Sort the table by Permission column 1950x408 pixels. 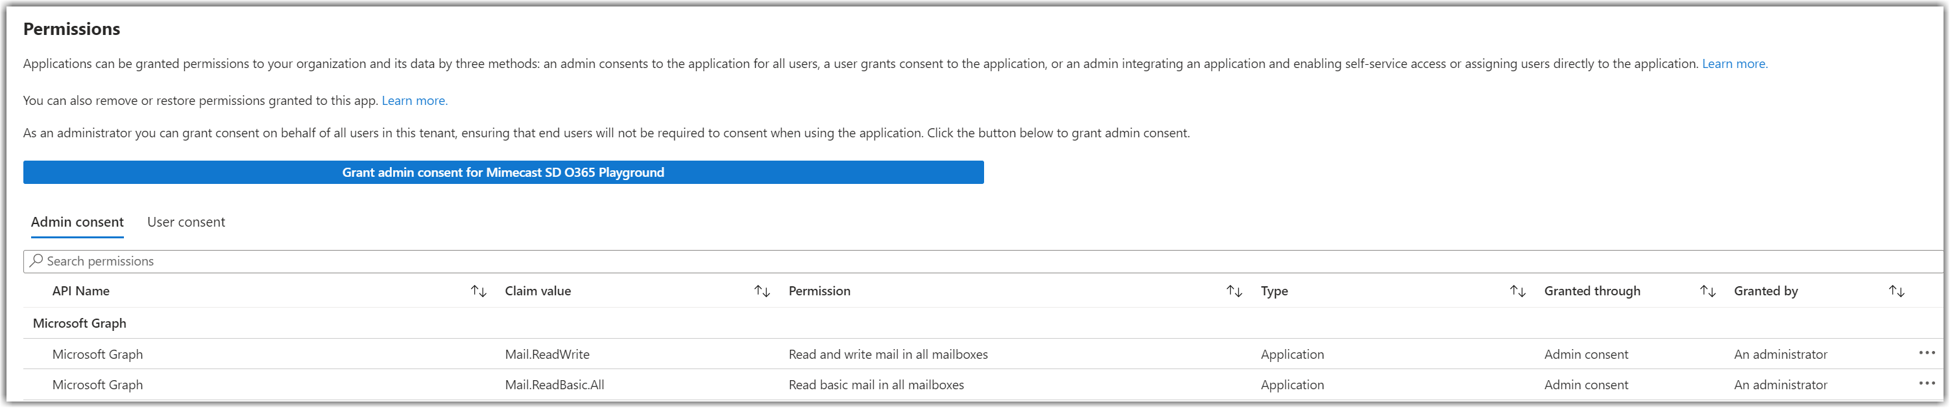(1233, 291)
